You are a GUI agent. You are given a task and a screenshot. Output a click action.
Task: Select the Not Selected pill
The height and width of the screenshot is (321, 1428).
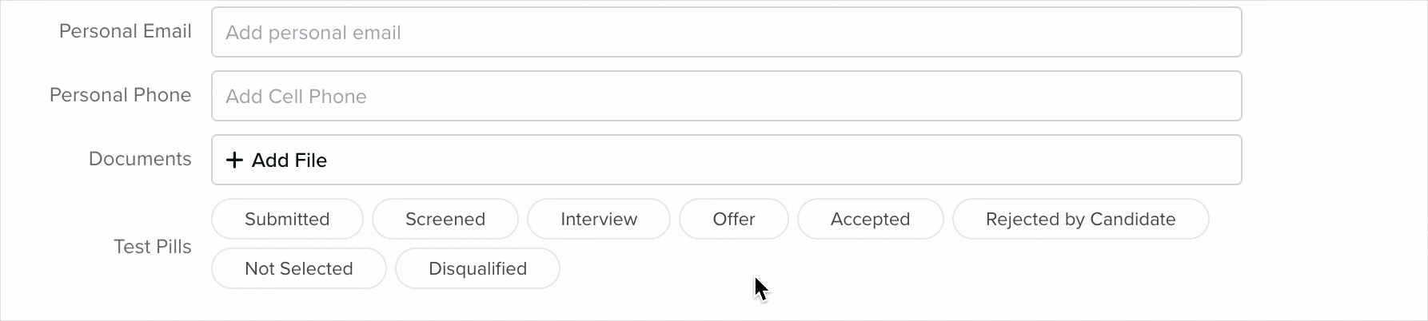coord(299,268)
